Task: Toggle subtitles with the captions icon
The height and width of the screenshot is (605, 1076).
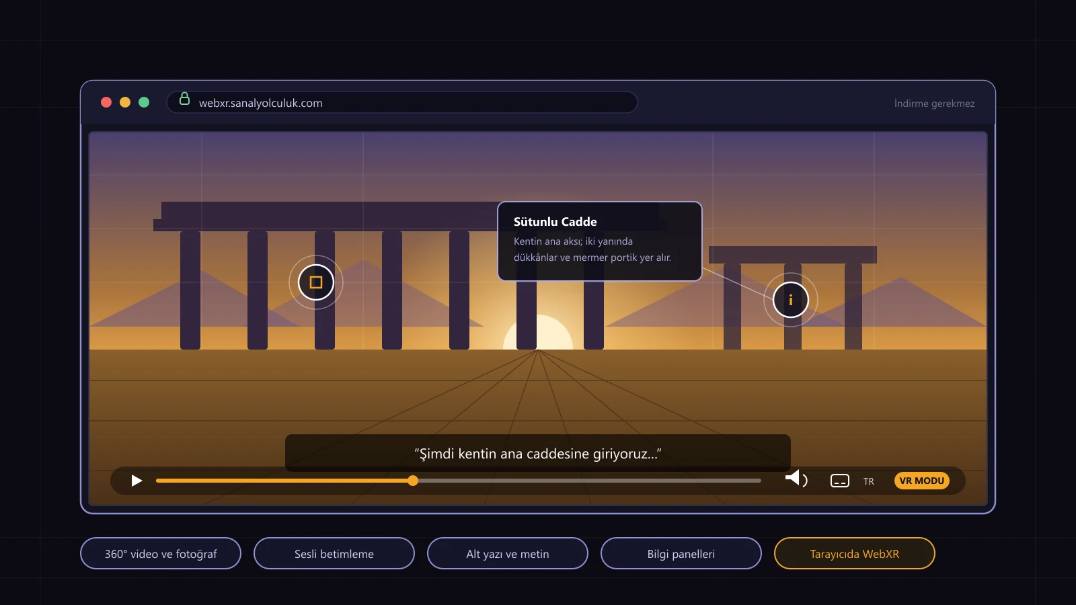Action: 840,481
